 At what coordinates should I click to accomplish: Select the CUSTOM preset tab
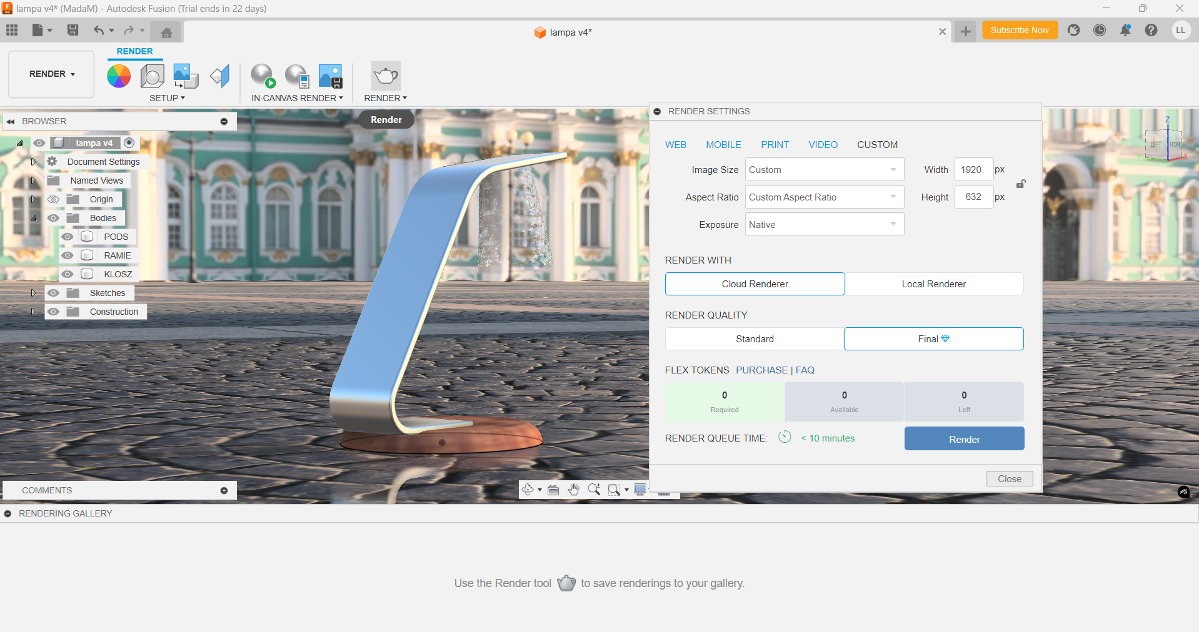[877, 145]
